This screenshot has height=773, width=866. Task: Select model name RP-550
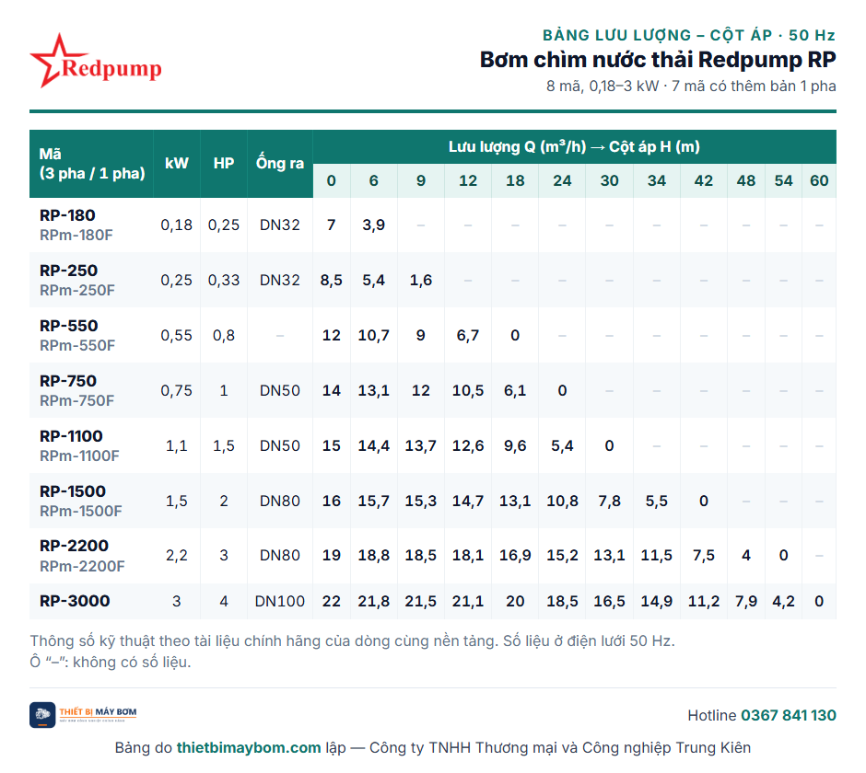coord(68,326)
